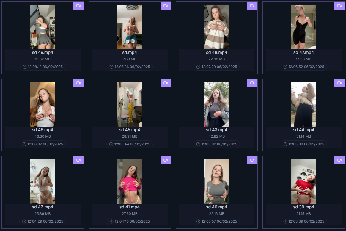Click the camera badge on sd 41.mp4
Image resolution: width=346 pixels, height=231 pixels.
[166, 160]
